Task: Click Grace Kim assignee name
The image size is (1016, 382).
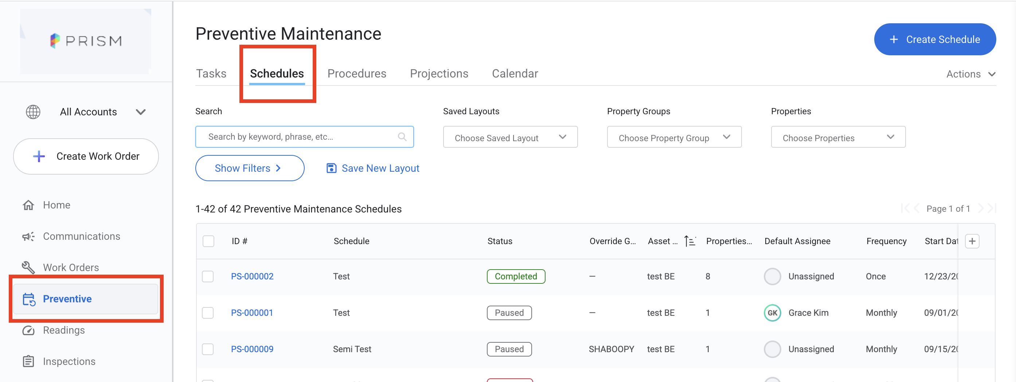Action: click(x=808, y=313)
